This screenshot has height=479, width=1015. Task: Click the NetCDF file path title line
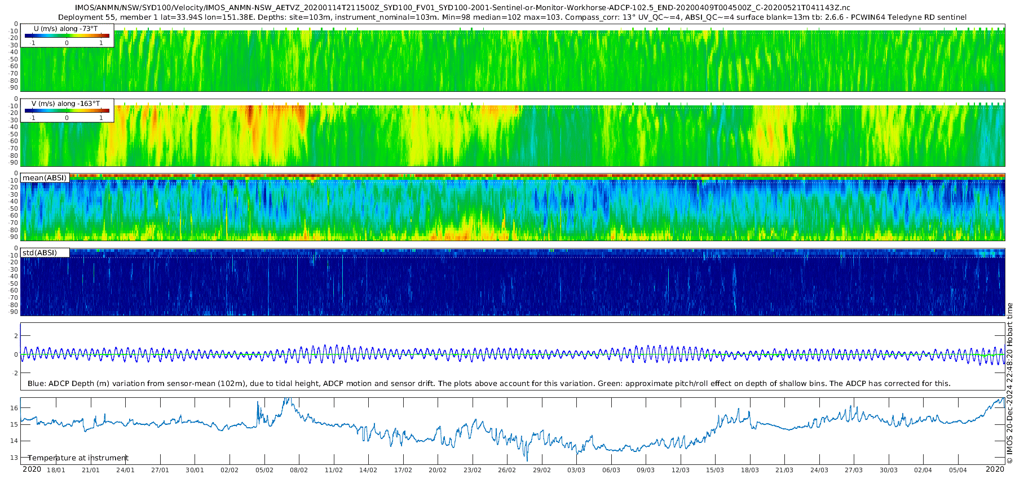[x=462, y=8]
